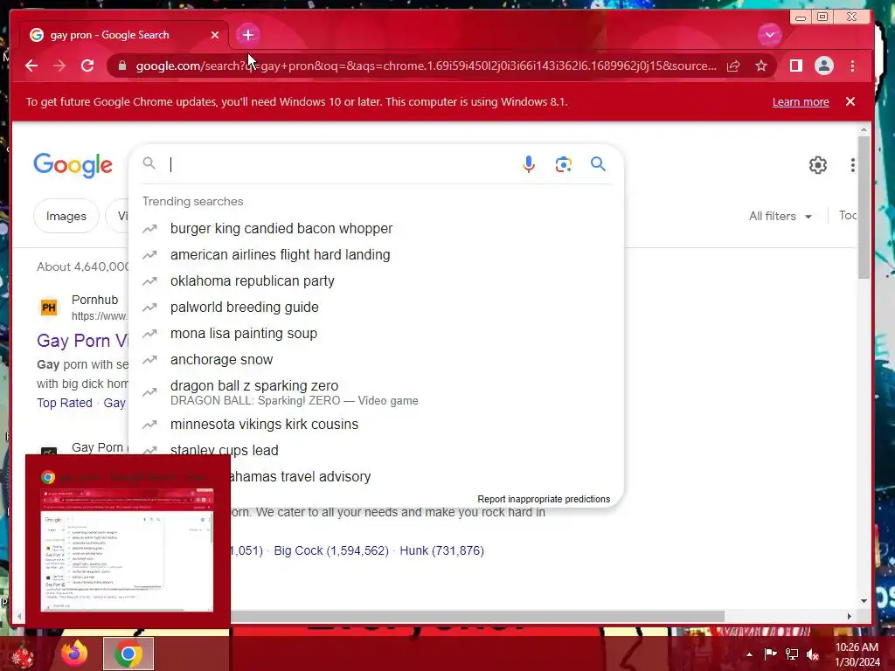This screenshot has height=671, width=895.
Task: Start search by voice microphone
Action: coord(529,164)
